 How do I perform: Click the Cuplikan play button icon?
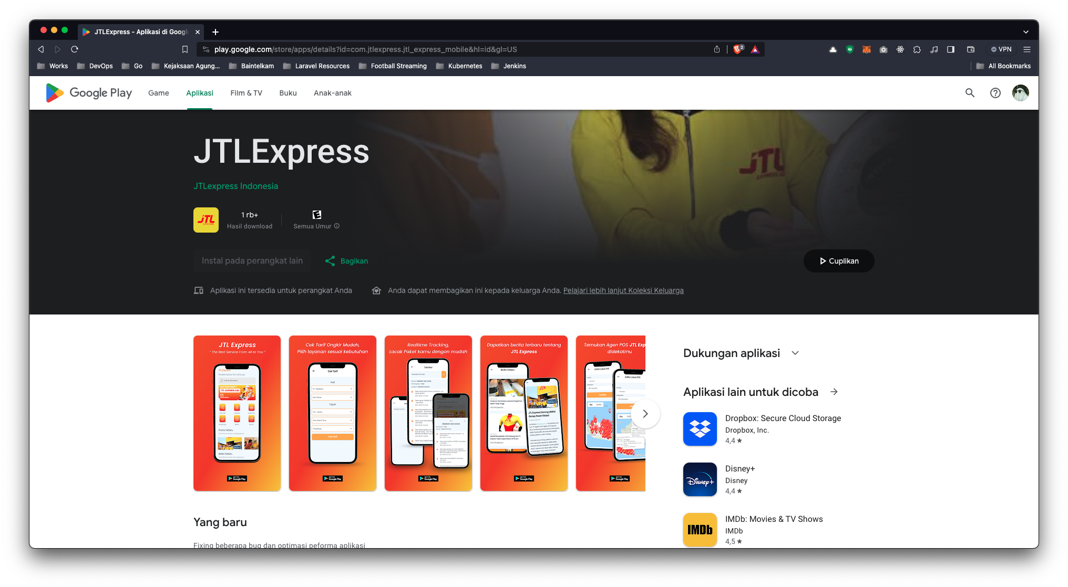[822, 261]
